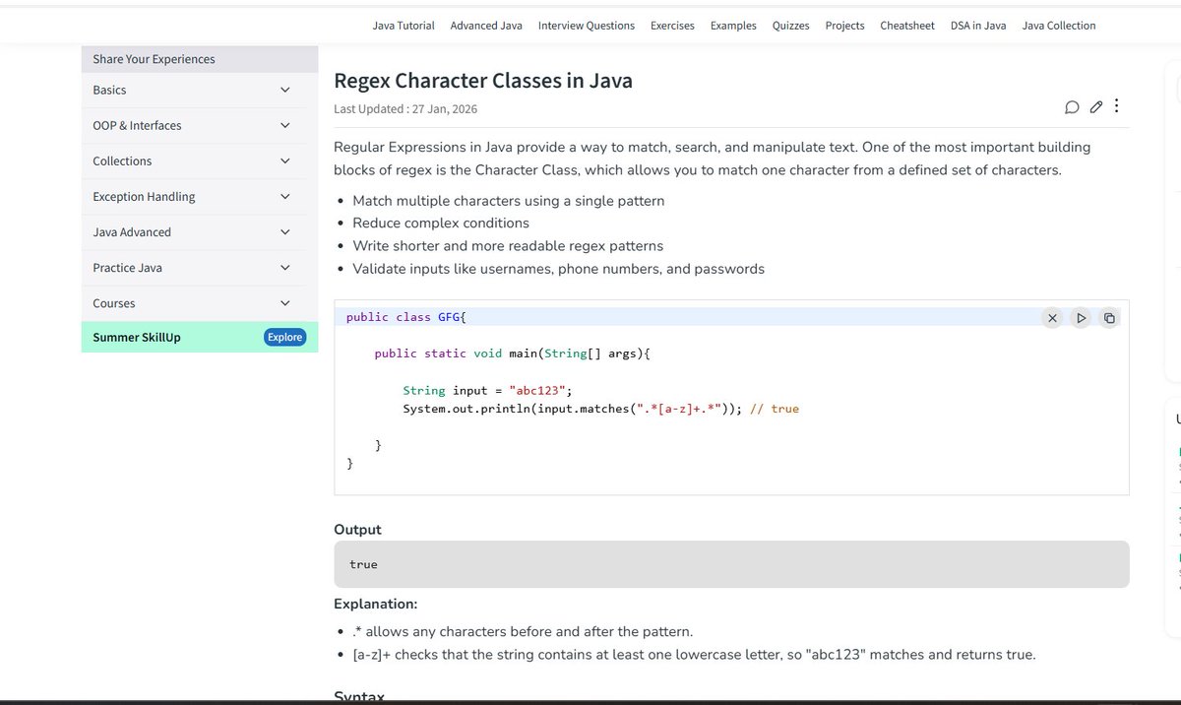Click the Summer SkillUp sidebar banner text
The height and width of the screenshot is (705, 1181).
[x=137, y=337]
